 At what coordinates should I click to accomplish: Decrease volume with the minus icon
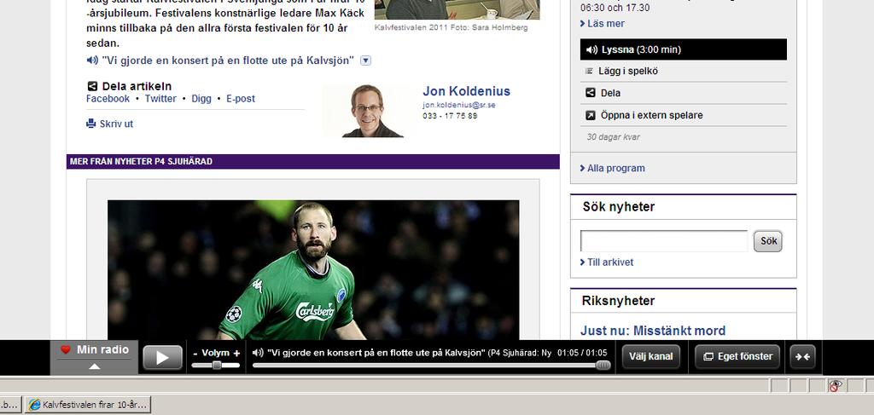tap(195, 354)
